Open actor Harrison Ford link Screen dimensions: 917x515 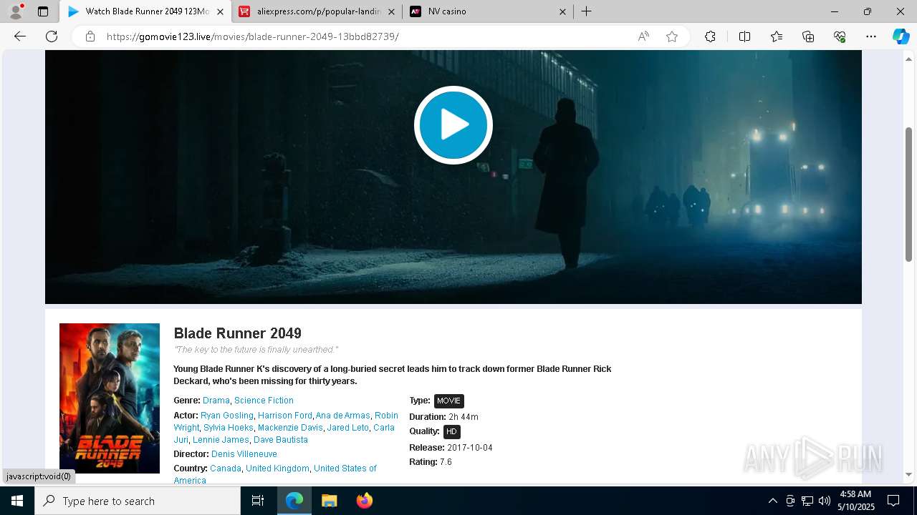click(285, 416)
